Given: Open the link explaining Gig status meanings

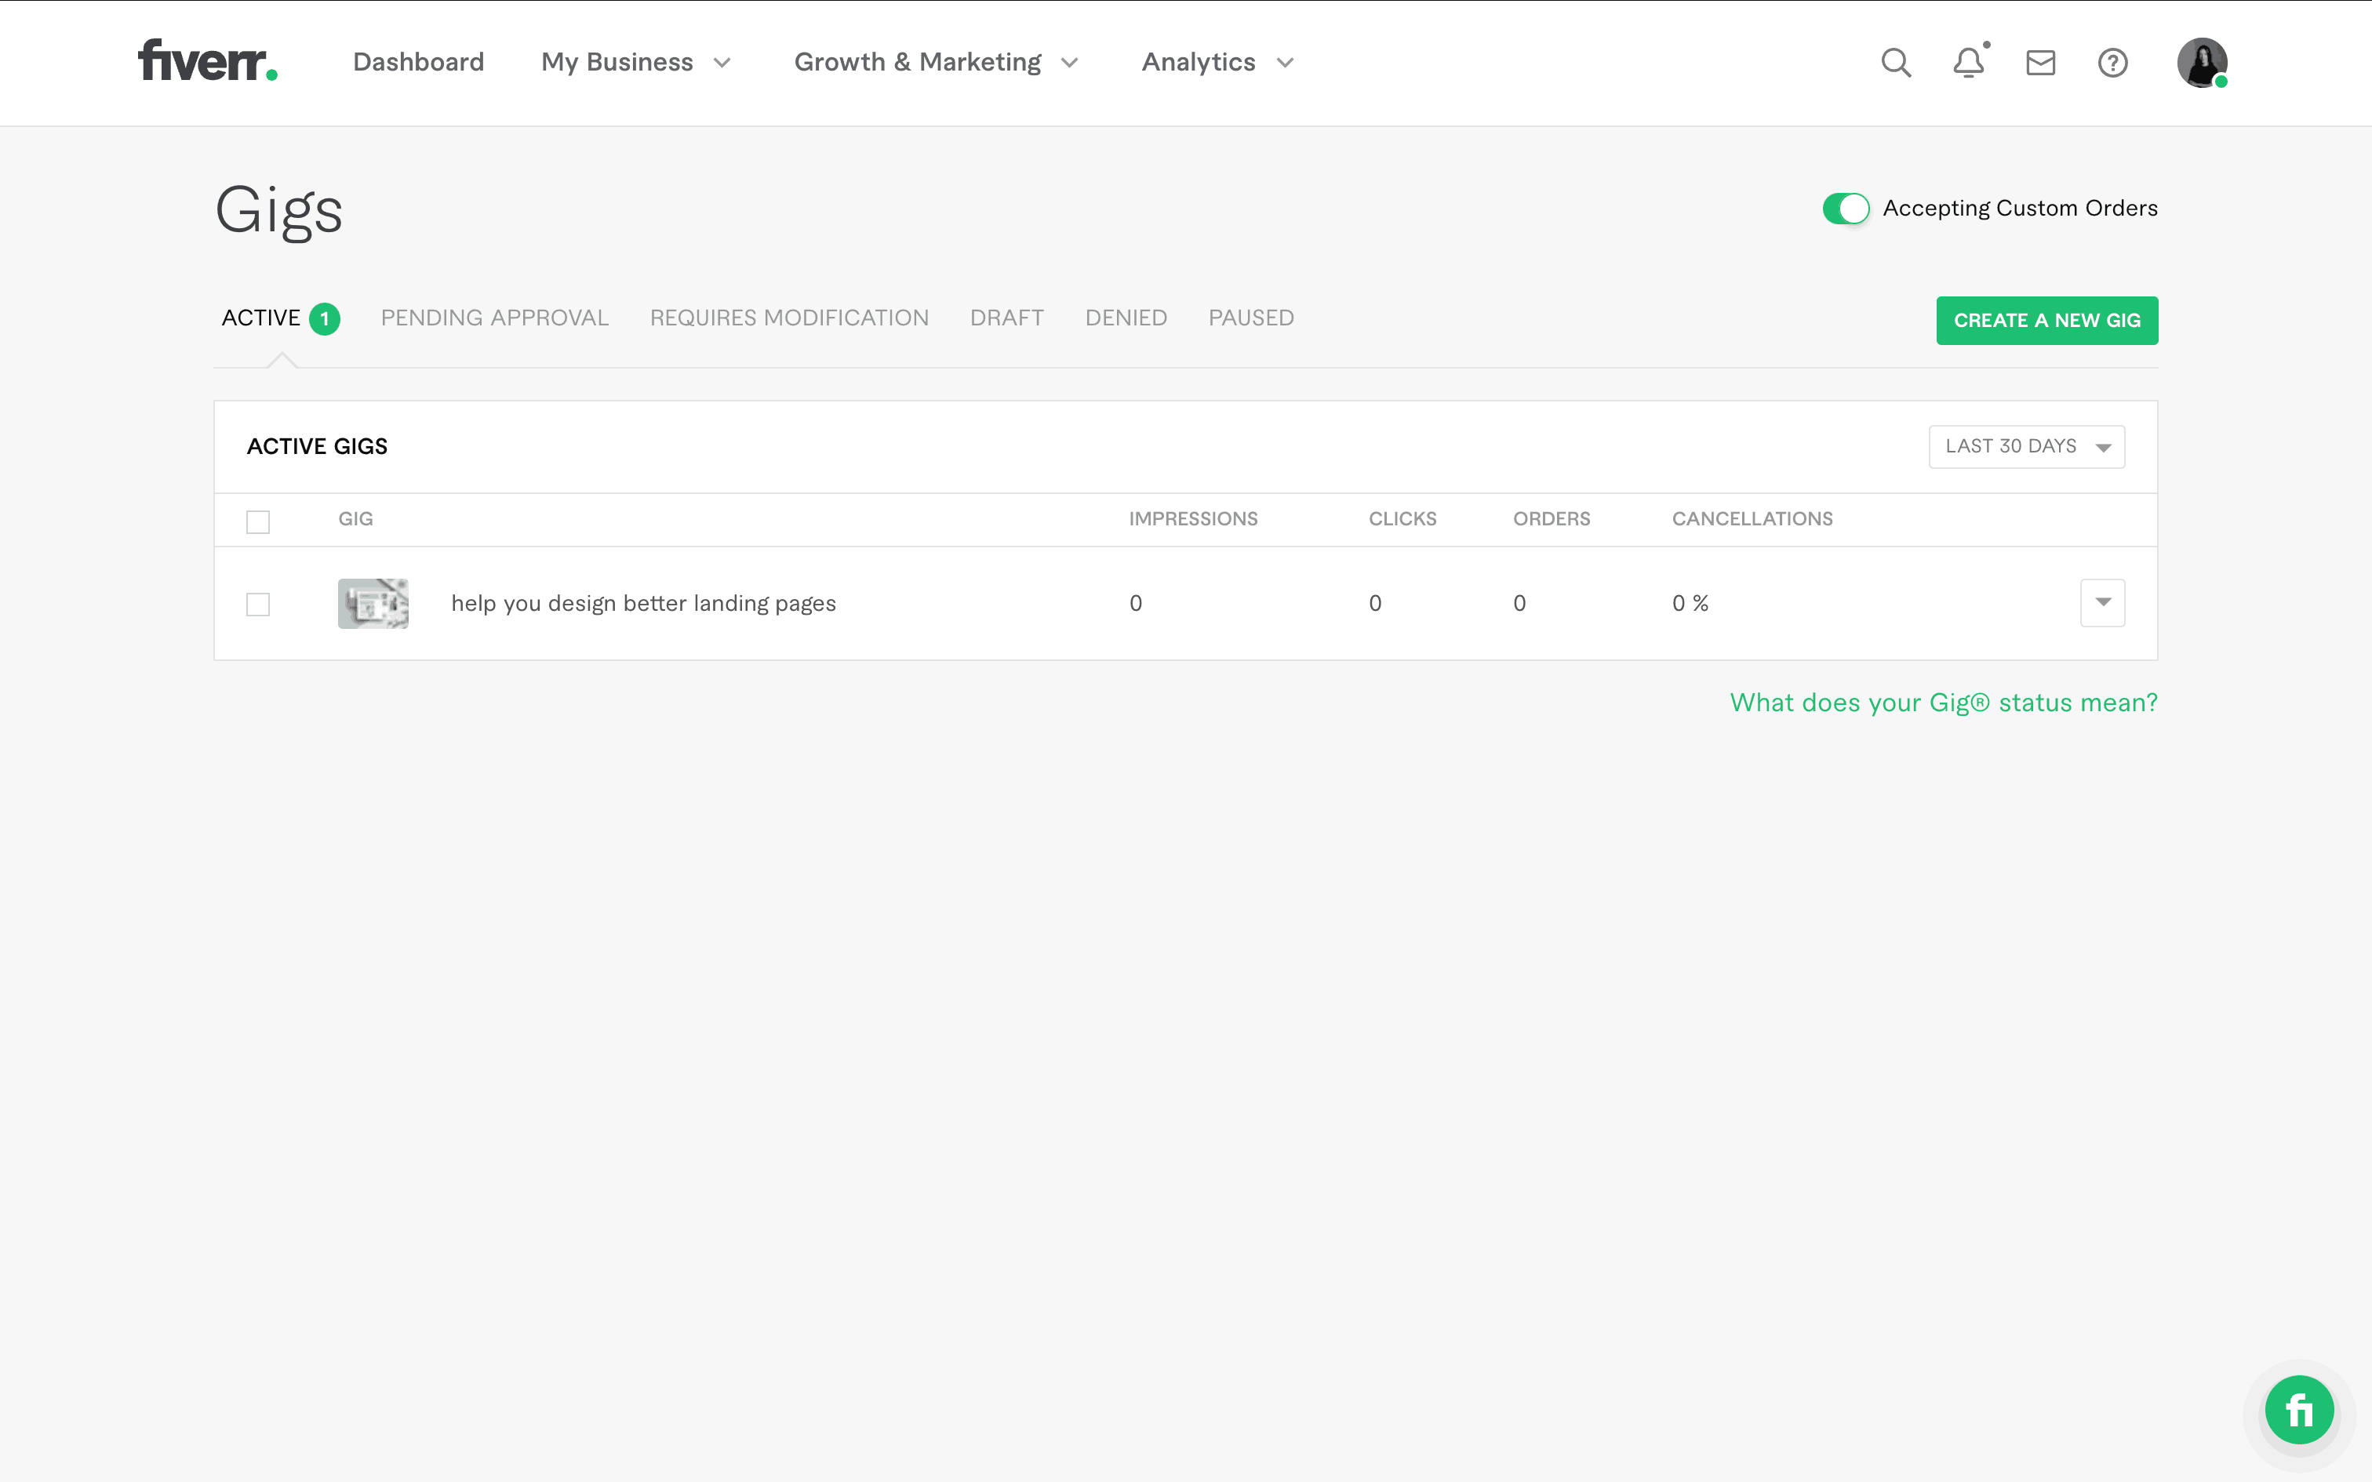Looking at the screenshot, I should point(1941,702).
